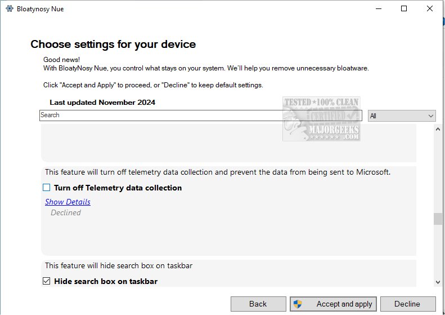Check Turn off Telemetry data collection checkbox
Viewport: 445px width, 315px height.
(x=46, y=188)
